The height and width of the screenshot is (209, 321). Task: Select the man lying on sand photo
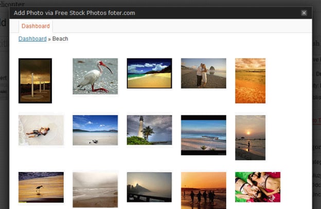click(x=41, y=130)
